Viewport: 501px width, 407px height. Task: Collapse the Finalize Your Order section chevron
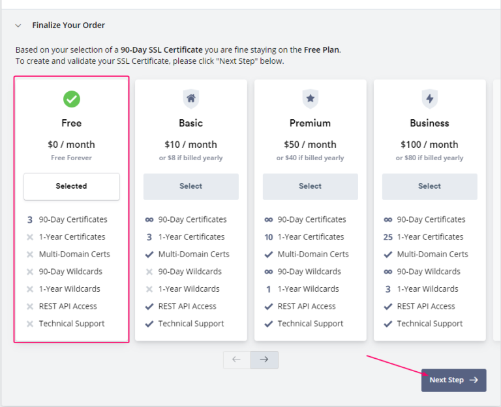coord(18,25)
